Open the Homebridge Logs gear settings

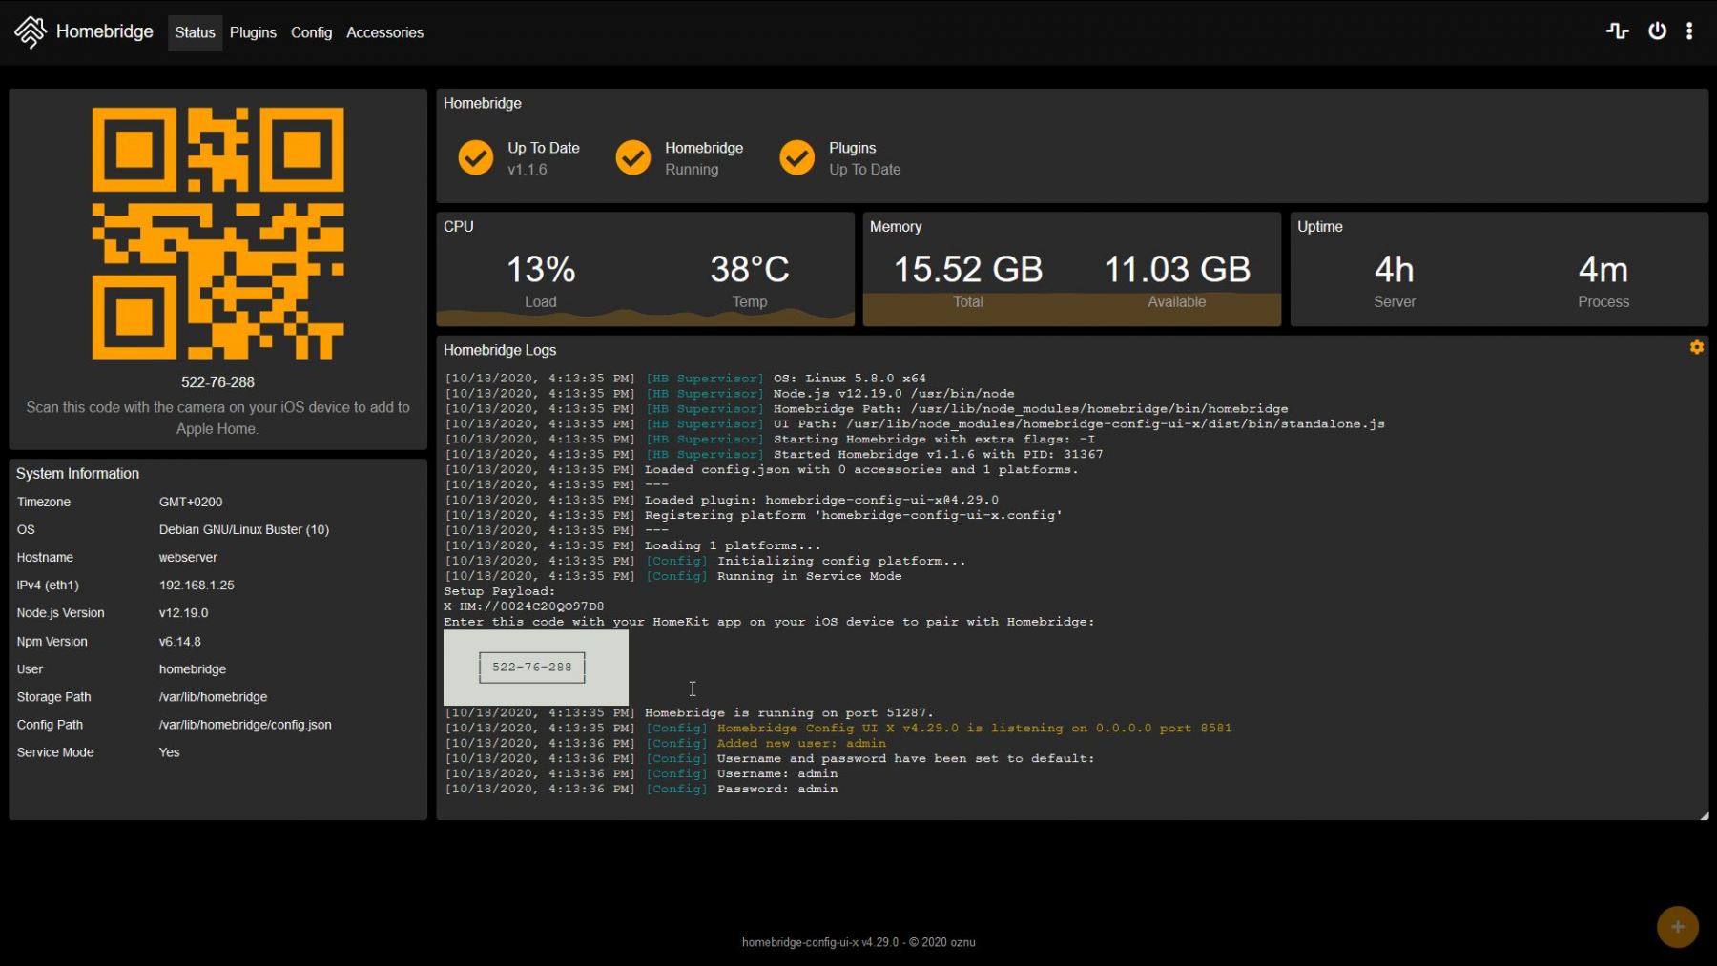coord(1696,348)
